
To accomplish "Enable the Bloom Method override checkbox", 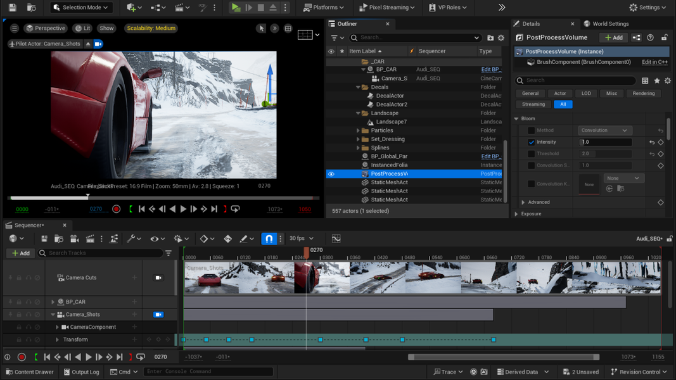I will [531, 130].
